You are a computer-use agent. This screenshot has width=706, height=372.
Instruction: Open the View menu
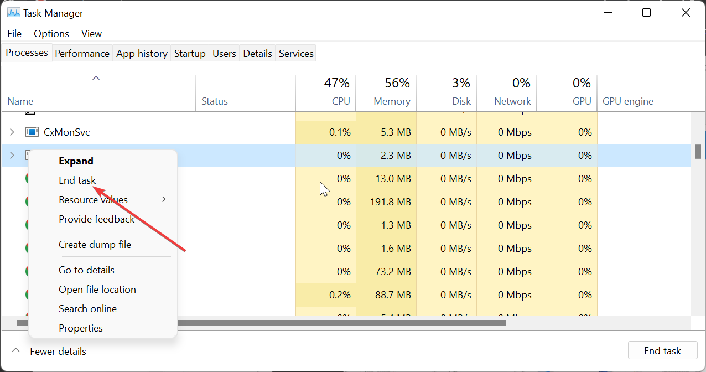click(91, 34)
